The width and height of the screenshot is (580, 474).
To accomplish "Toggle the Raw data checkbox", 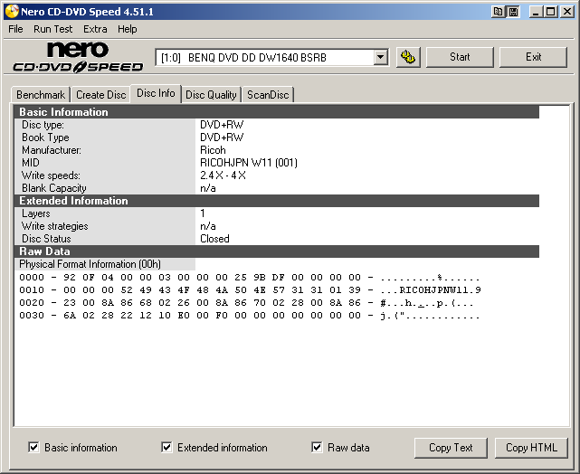I will 317,448.
